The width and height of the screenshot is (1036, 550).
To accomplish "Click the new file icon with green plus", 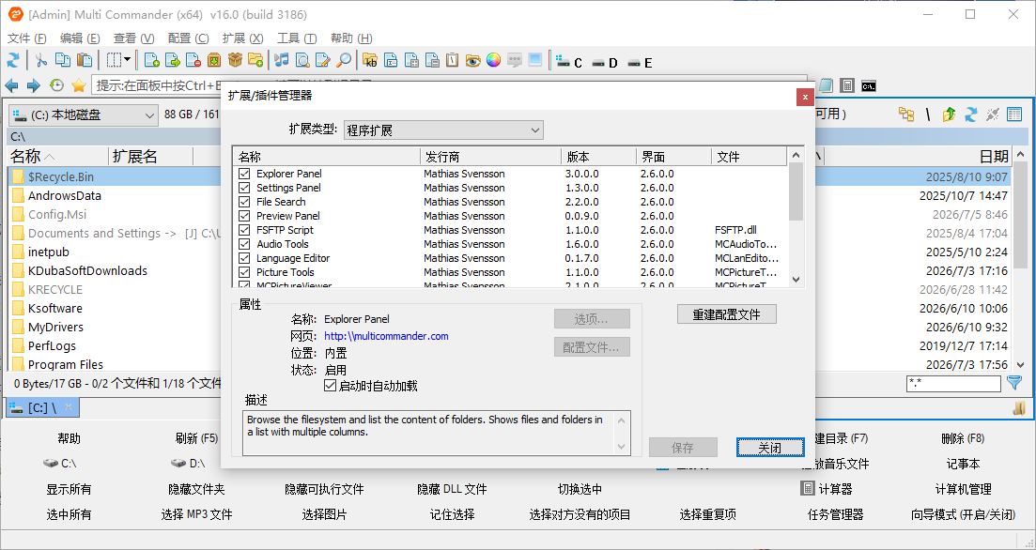I will click(151, 61).
